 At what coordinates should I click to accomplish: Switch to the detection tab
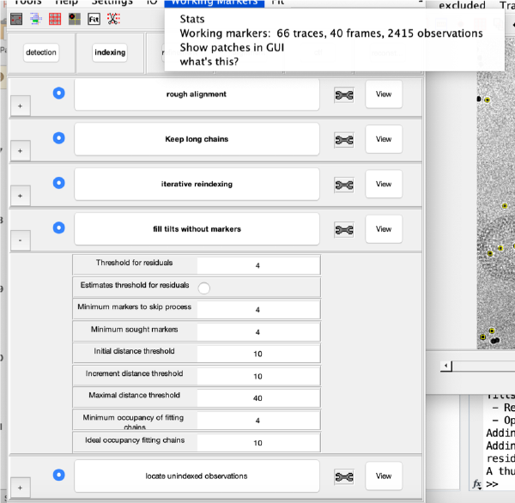pos(41,52)
